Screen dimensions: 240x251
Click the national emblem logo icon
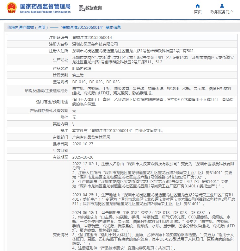pyautogui.click(x=11, y=8)
